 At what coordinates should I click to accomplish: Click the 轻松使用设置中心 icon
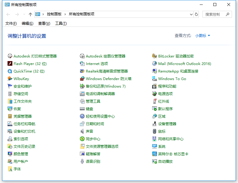click(82, 116)
